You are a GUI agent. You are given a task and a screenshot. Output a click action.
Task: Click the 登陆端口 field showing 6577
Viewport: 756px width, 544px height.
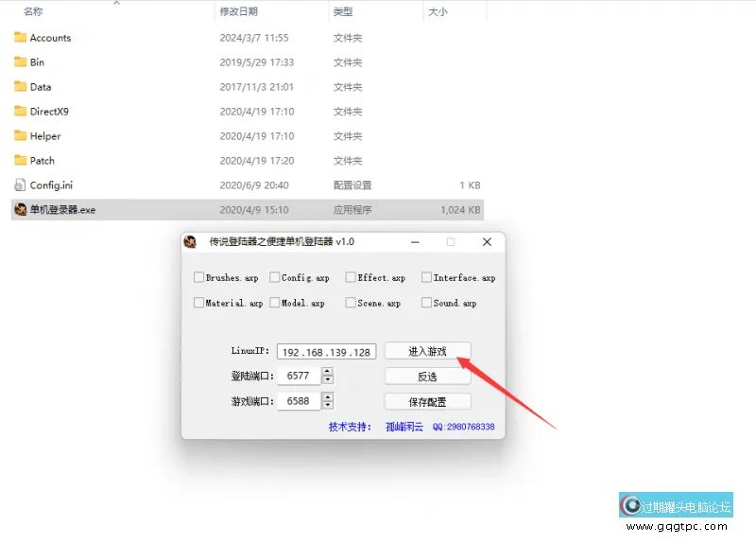pyautogui.click(x=299, y=376)
